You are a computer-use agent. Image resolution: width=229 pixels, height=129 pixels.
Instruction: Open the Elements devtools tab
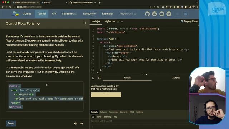pyautogui.click(x=123, y=112)
